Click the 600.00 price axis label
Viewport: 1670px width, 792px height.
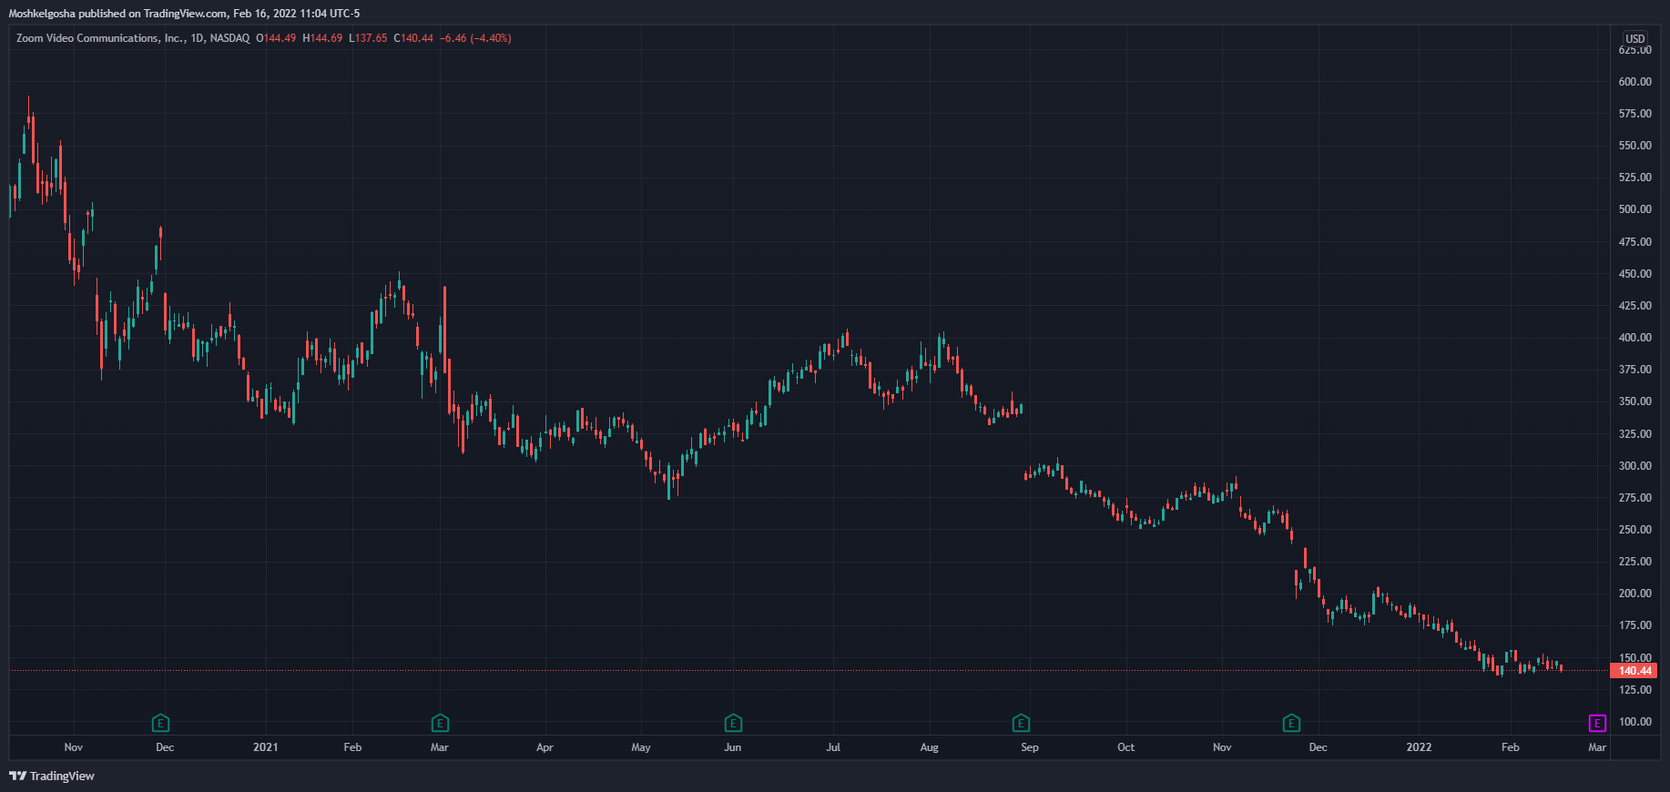1635,82
